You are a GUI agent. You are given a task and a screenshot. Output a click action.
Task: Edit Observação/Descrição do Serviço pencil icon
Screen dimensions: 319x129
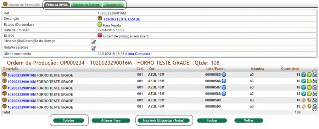pyautogui.click(x=93, y=42)
